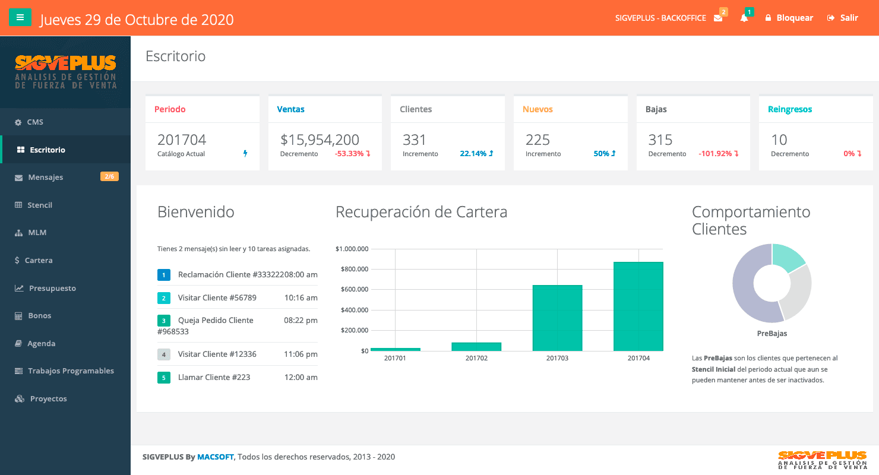Image resolution: width=879 pixels, height=475 pixels.
Task: Click the Cartera dollar icon
Action: click(x=17, y=261)
